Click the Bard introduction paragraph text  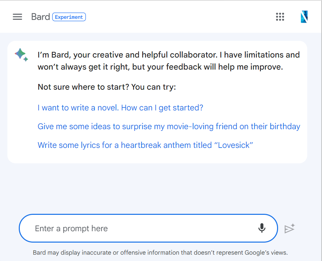coord(169,61)
